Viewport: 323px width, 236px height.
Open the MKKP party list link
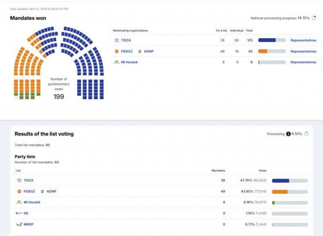[28, 224]
